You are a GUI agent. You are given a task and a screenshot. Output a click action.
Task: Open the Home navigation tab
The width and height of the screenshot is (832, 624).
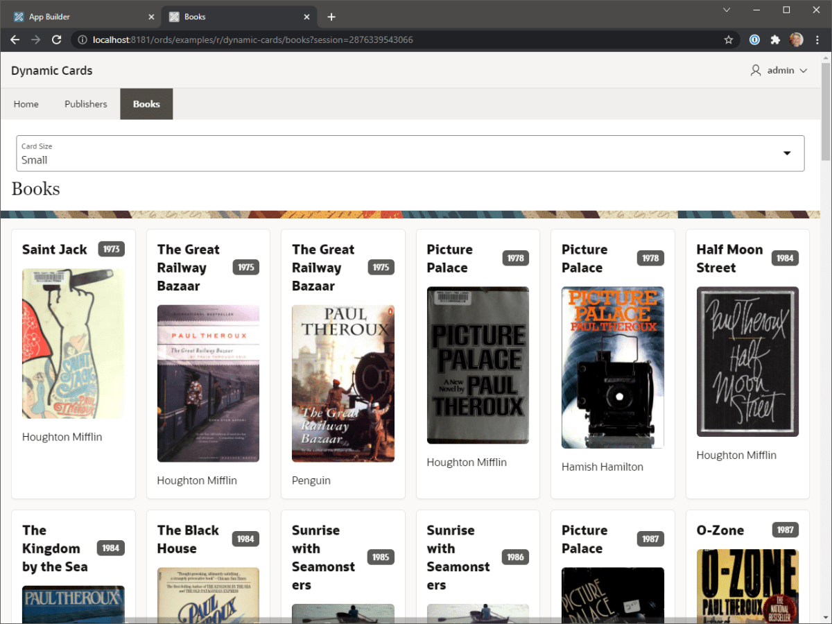coord(26,104)
